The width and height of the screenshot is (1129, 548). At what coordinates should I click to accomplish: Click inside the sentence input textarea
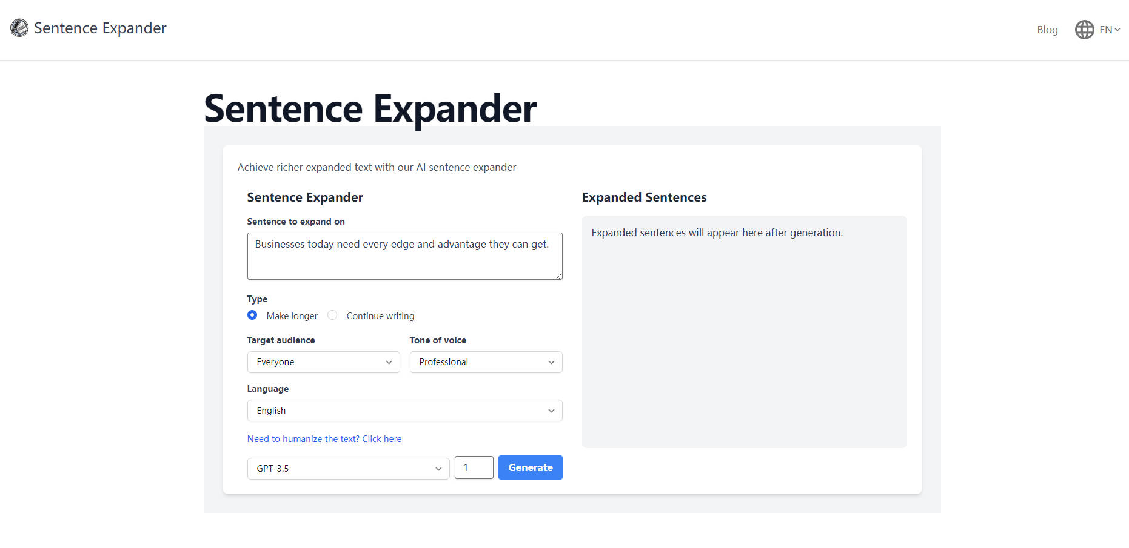pos(404,256)
